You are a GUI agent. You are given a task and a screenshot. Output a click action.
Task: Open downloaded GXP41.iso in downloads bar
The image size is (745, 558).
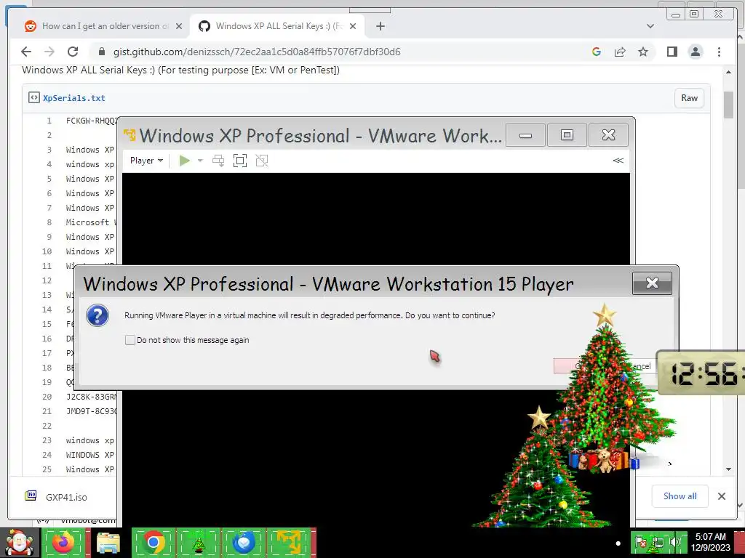pos(66,497)
